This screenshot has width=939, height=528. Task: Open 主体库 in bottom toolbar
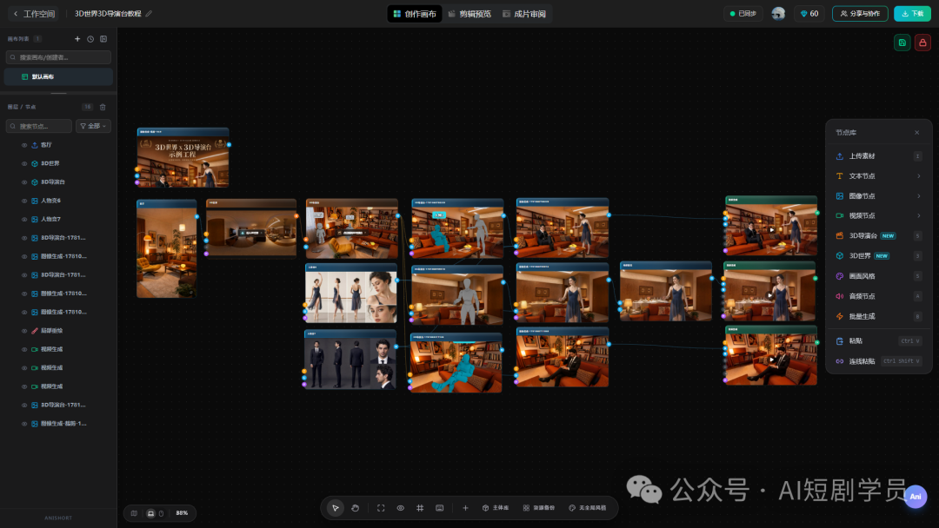pos(496,508)
